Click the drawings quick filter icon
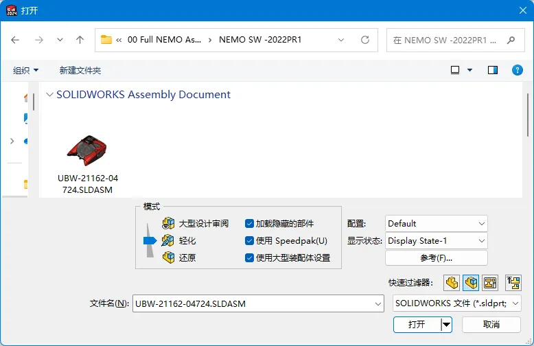 [x=490, y=283]
